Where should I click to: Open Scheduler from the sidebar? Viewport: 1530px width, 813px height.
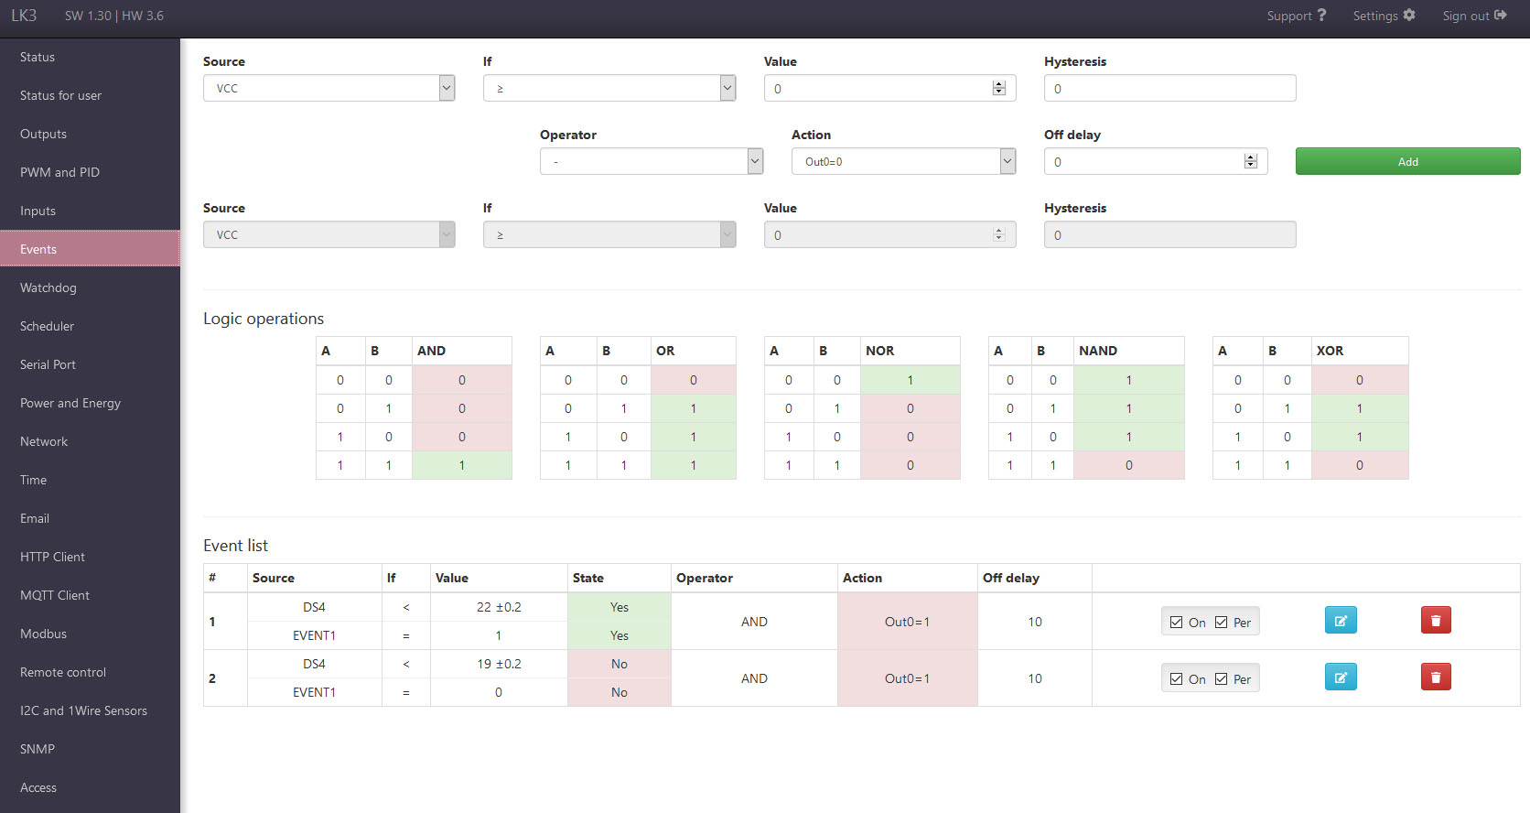[48, 326]
